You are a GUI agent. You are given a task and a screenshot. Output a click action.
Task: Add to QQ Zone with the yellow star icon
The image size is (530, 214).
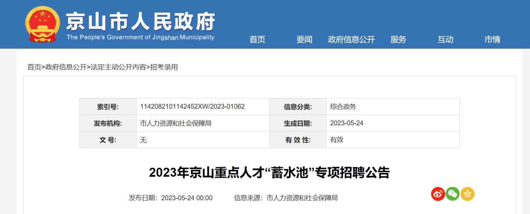467,194
